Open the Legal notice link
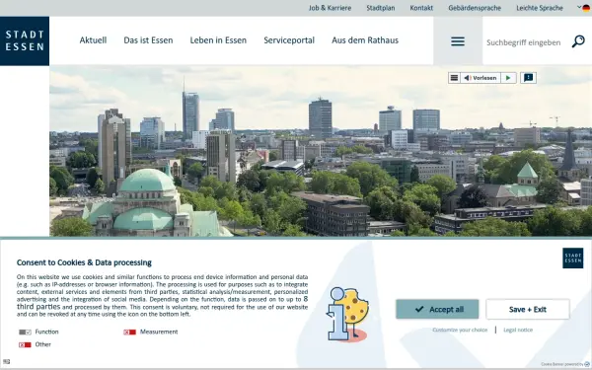592x370 pixels. 518,330
